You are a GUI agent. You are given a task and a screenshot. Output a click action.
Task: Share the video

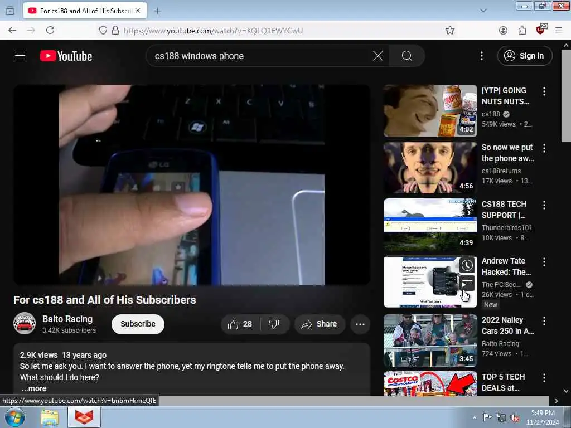pyautogui.click(x=320, y=324)
